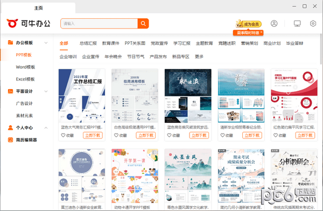Click the 平面设计 picture icon
Image resolution: width=323 pixels, height=211 pixels.
(x=10, y=91)
